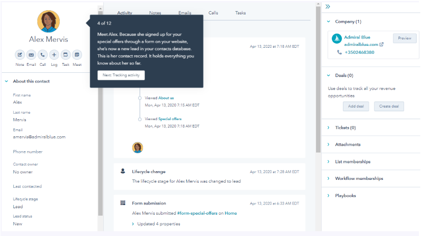Click the Contact owner No owner field
The image size is (424, 236).
tap(23, 172)
